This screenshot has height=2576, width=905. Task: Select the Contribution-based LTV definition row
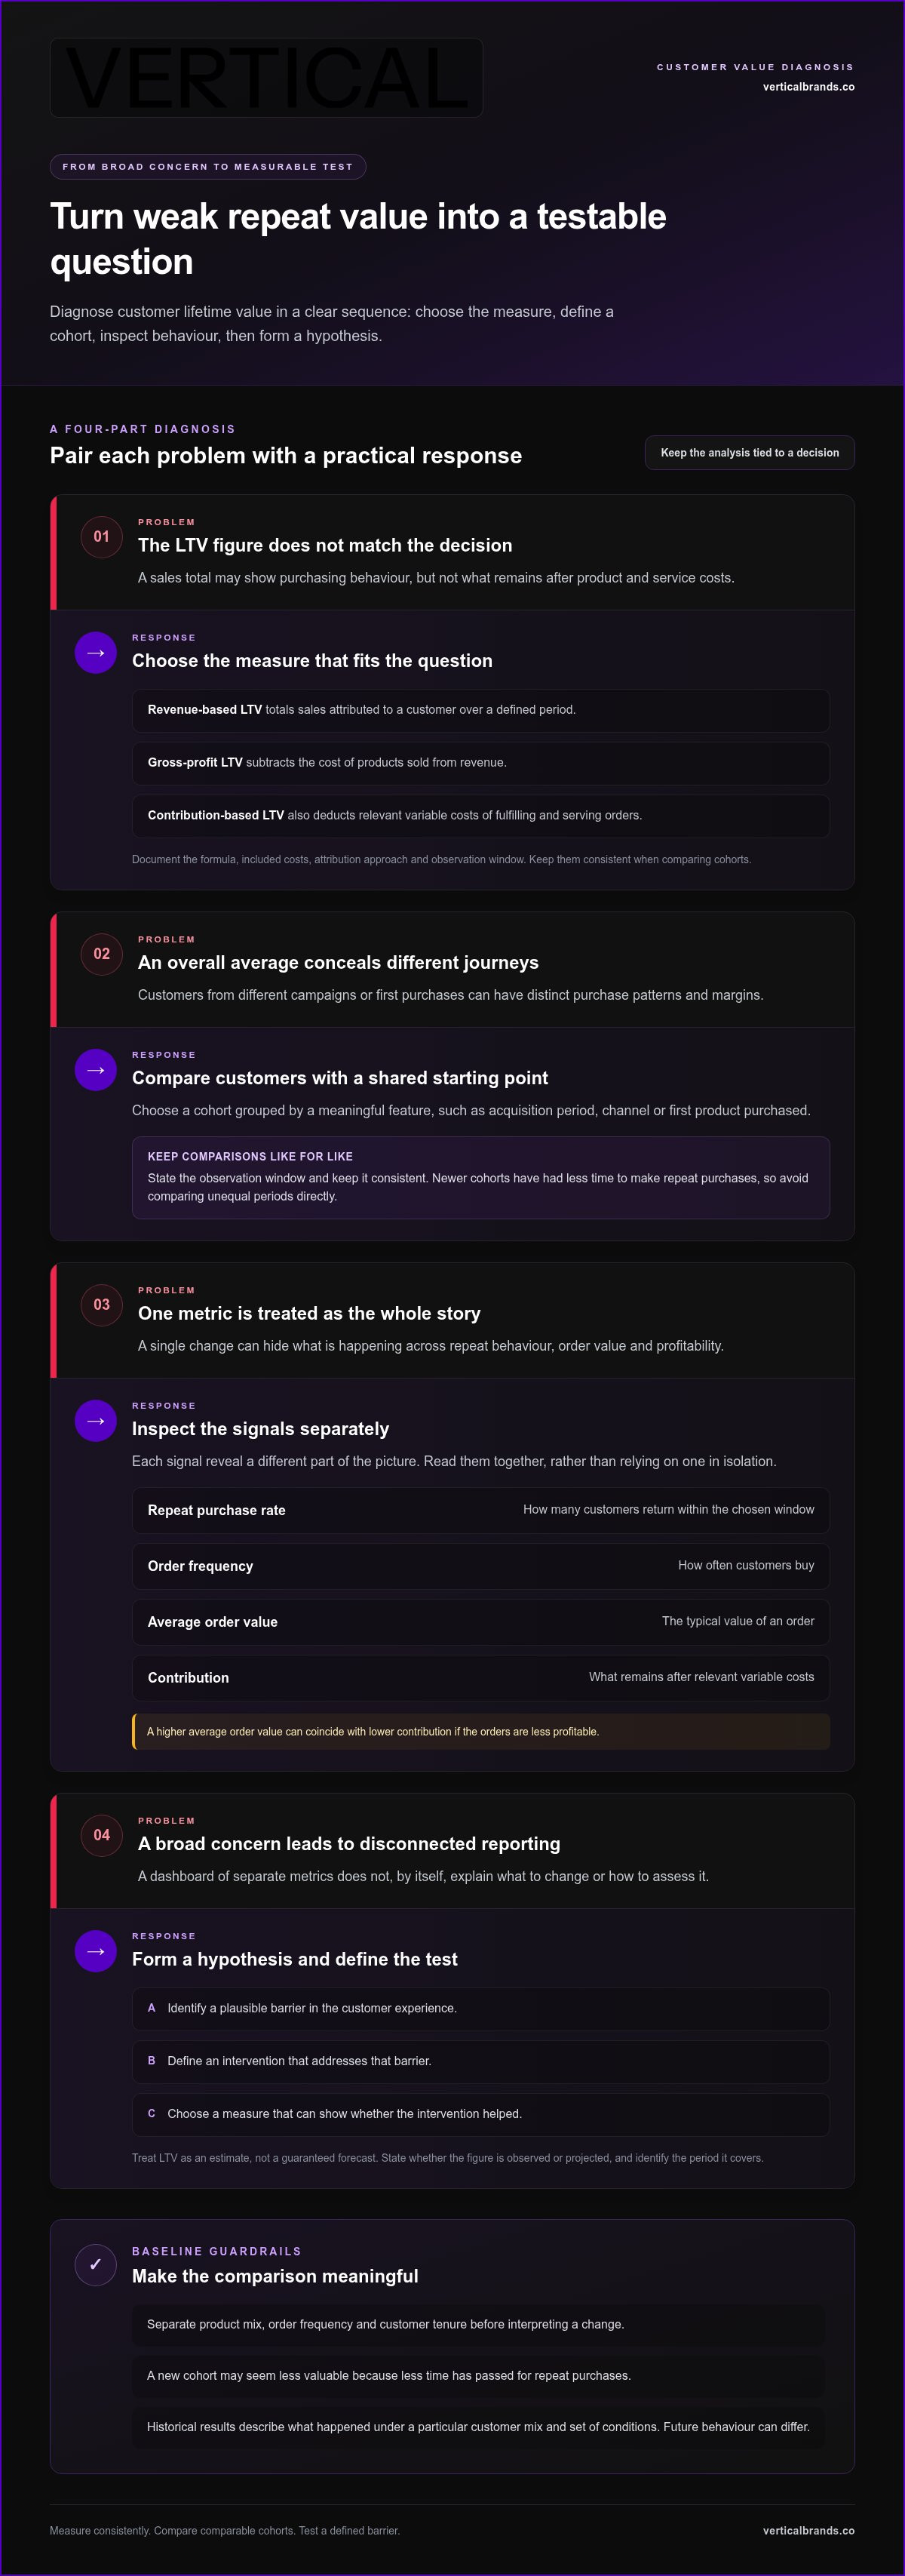click(481, 816)
